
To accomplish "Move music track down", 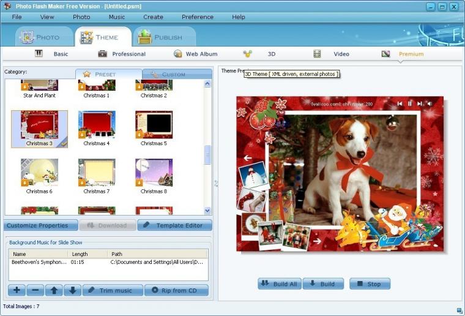I will (73, 290).
